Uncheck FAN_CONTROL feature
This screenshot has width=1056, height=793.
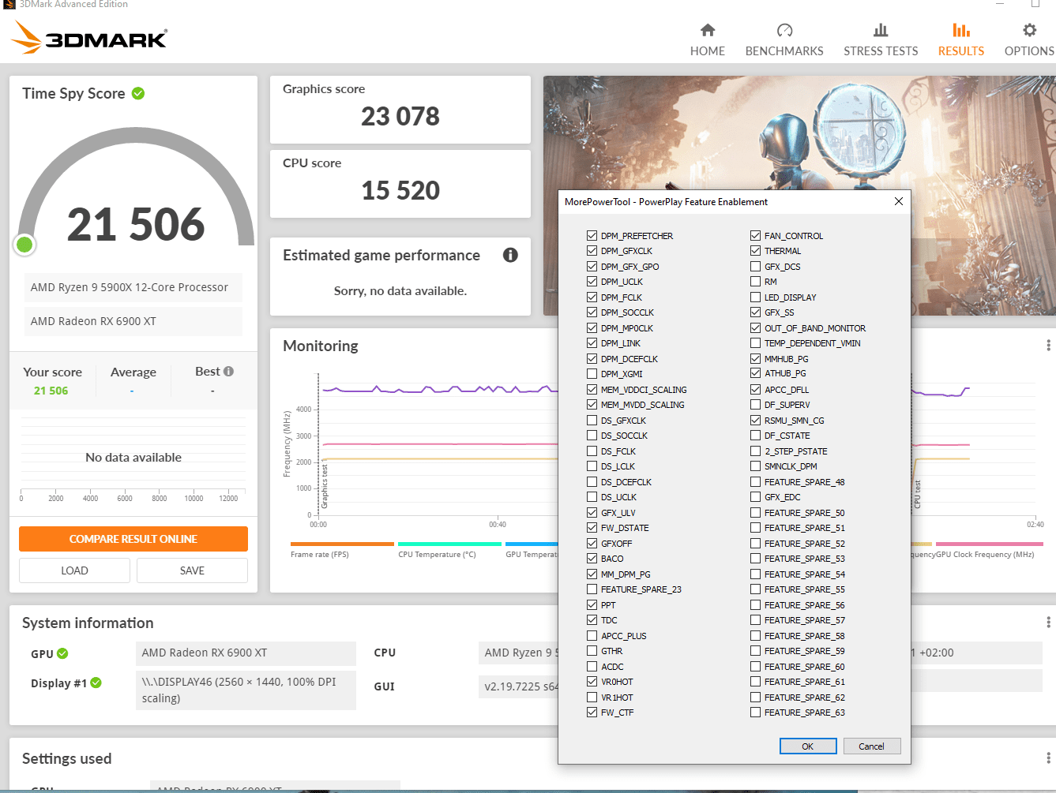[755, 235]
